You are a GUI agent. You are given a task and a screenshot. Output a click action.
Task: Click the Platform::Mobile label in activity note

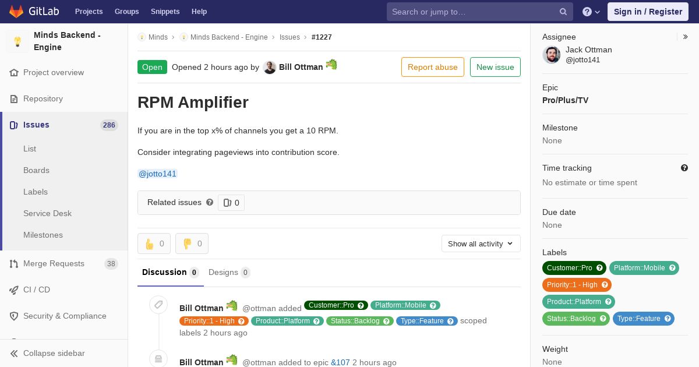405,305
